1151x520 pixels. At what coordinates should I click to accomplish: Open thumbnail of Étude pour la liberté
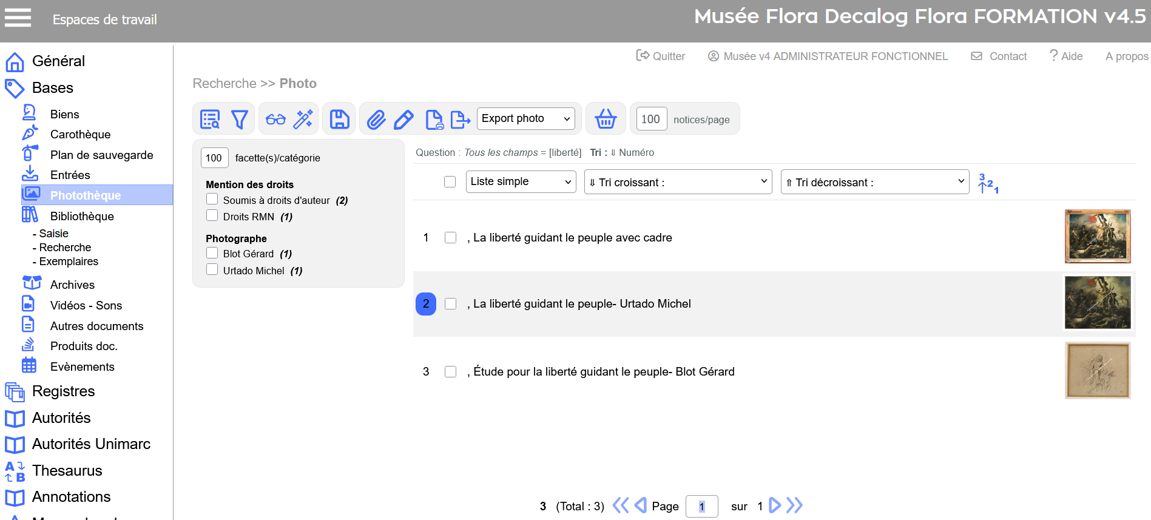(x=1097, y=371)
